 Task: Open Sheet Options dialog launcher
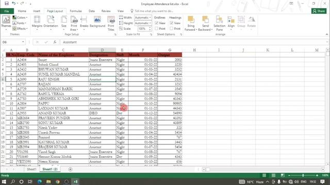point(181,34)
